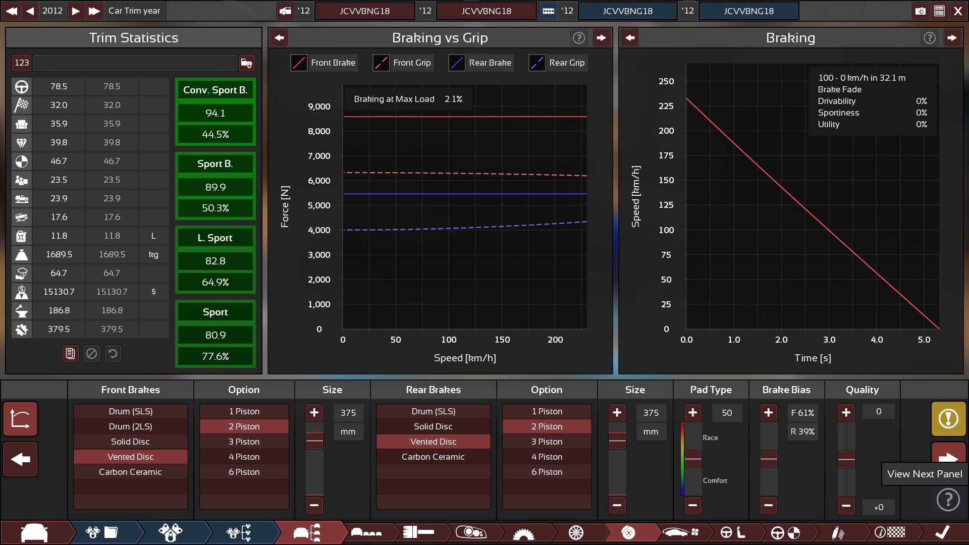Image resolution: width=969 pixels, height=545 pixels.
Task: Increase pad type with plus button
Action: [693, 413]
